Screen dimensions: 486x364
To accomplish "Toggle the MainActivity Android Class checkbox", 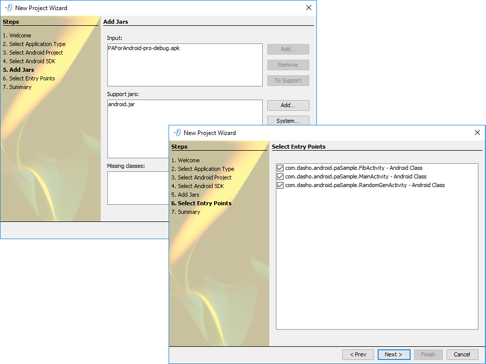I will (280, 176).
